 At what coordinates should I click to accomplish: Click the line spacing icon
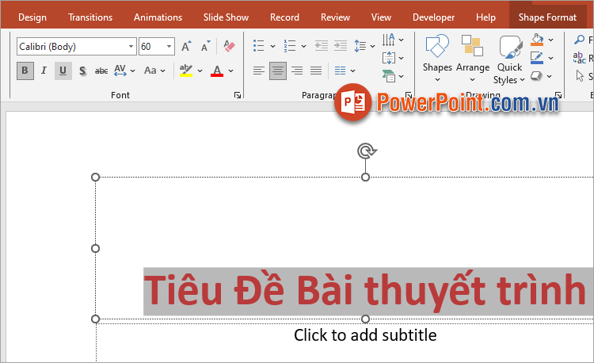pyautogui.click(x=360, y=46)
